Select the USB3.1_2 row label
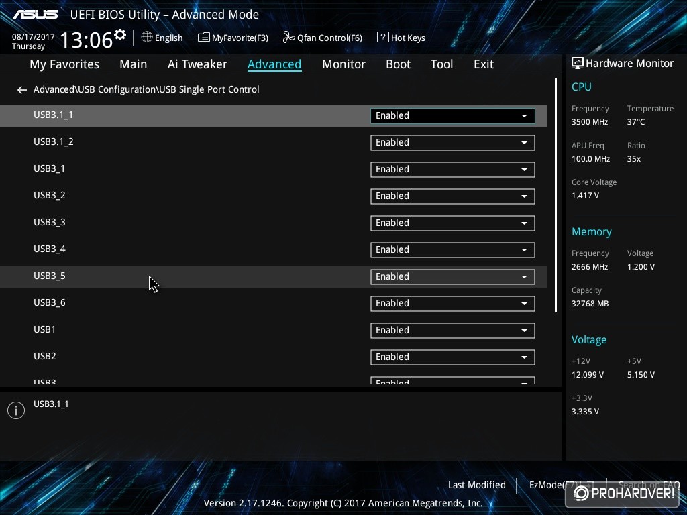The image size is (687, 515). 54,142
